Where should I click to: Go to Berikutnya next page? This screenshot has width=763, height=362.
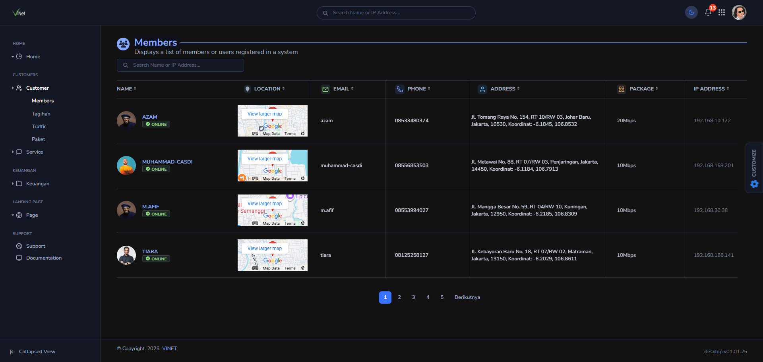[x=467, y=297]
